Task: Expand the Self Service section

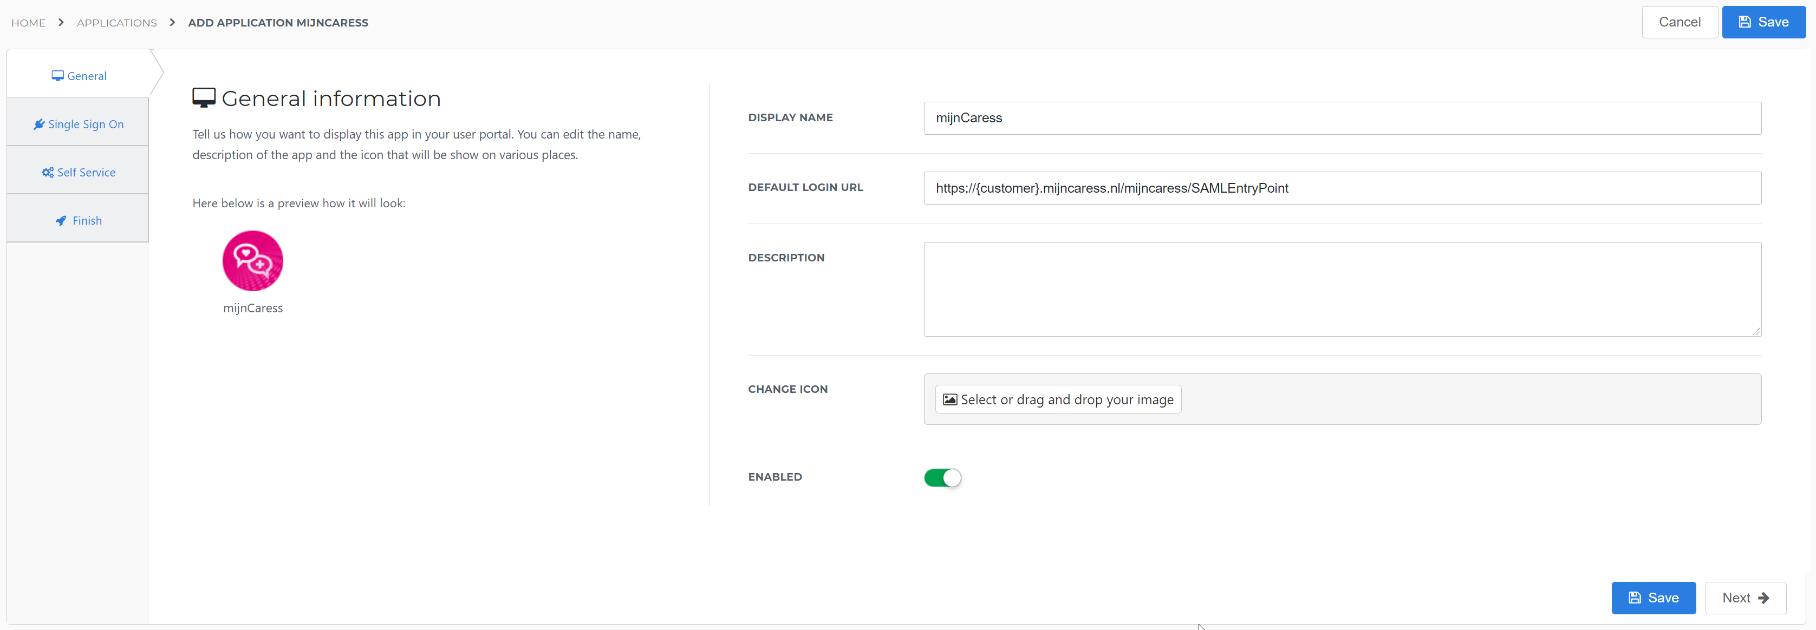Action: 77,173
